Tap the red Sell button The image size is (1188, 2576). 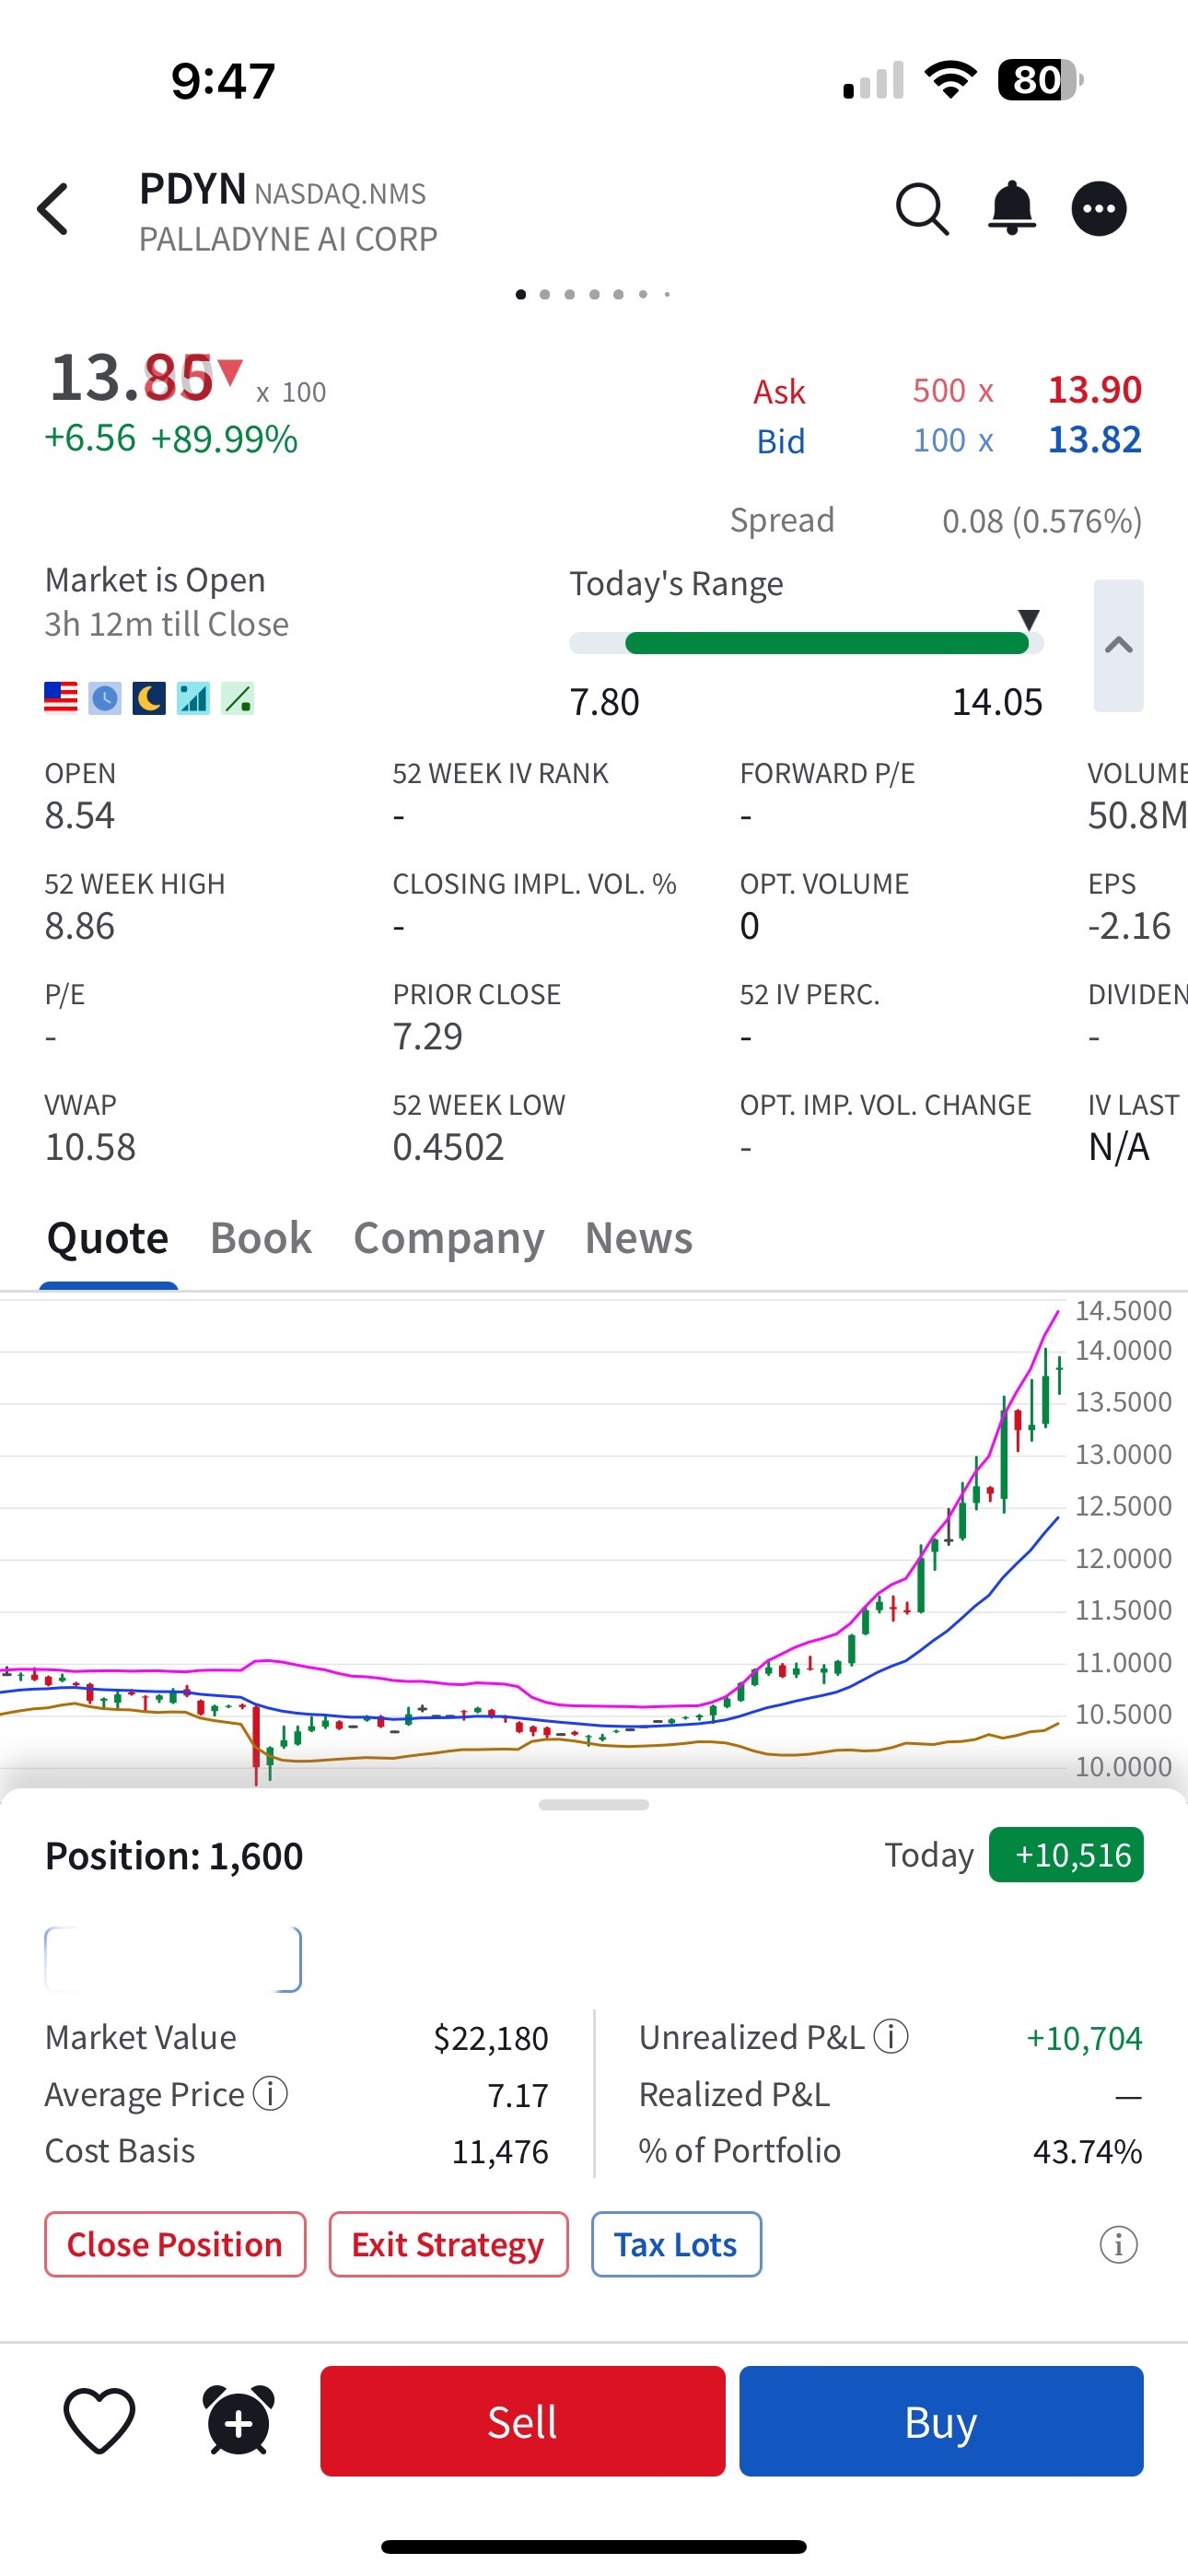coord(522,2421)
